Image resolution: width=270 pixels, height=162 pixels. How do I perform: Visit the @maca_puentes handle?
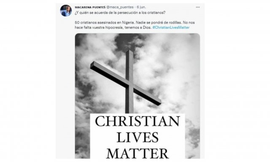[120, 7]
